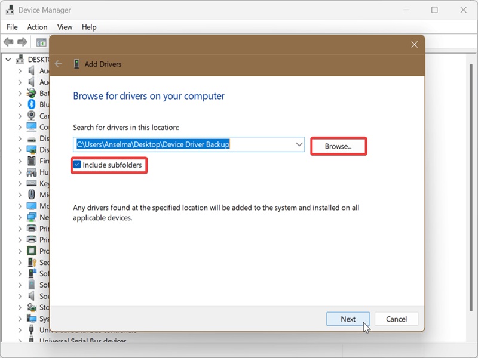Expand the Cameras node chevron

pos(20,116)
